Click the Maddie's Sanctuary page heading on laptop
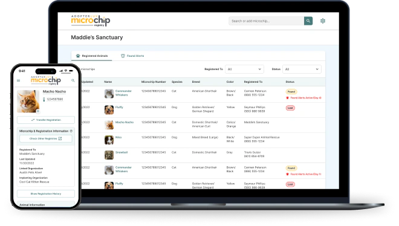399x226 pixels. coord(97,37)
